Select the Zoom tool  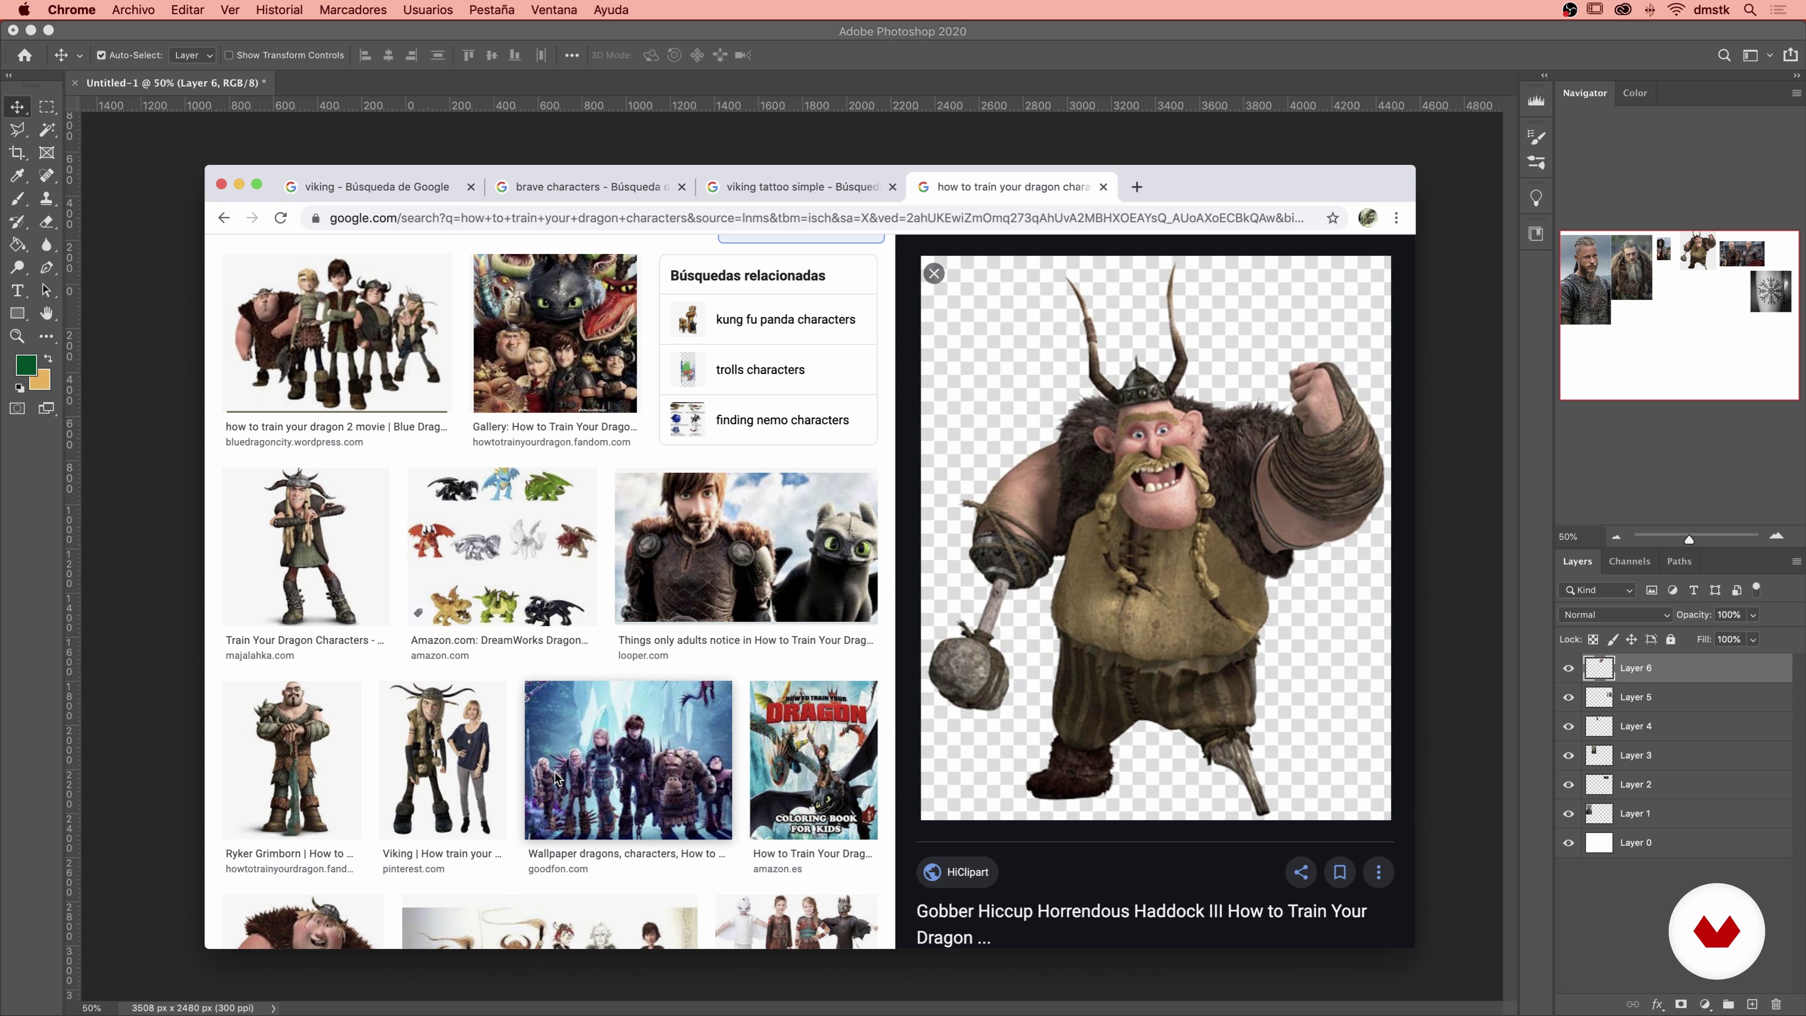click(17, 337)
